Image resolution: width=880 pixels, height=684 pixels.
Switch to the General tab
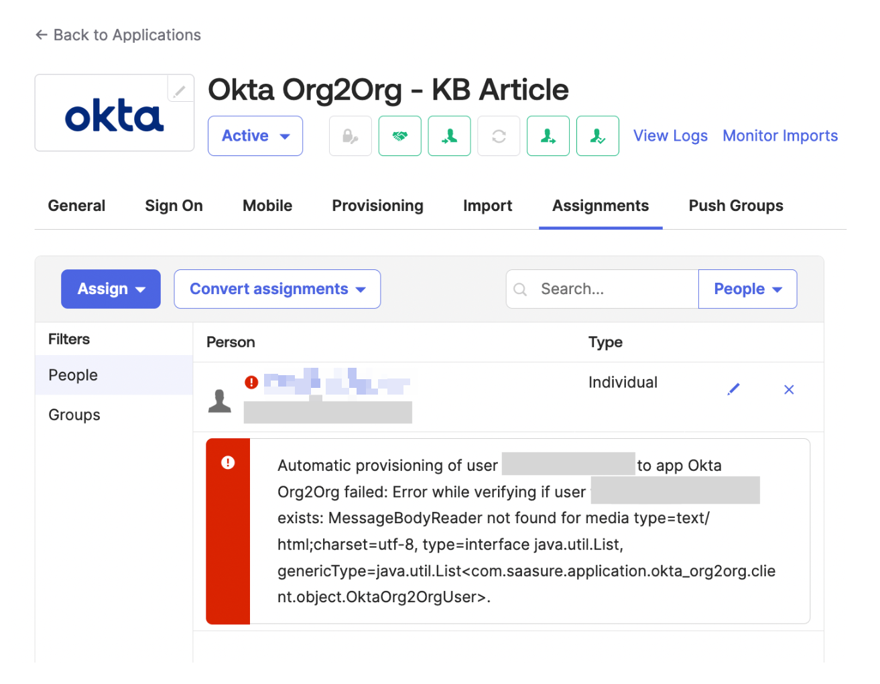point(76,206)
